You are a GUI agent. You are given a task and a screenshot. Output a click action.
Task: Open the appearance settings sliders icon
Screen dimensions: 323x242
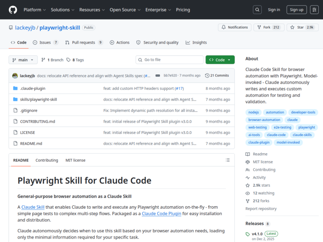[x=314, y=10]
